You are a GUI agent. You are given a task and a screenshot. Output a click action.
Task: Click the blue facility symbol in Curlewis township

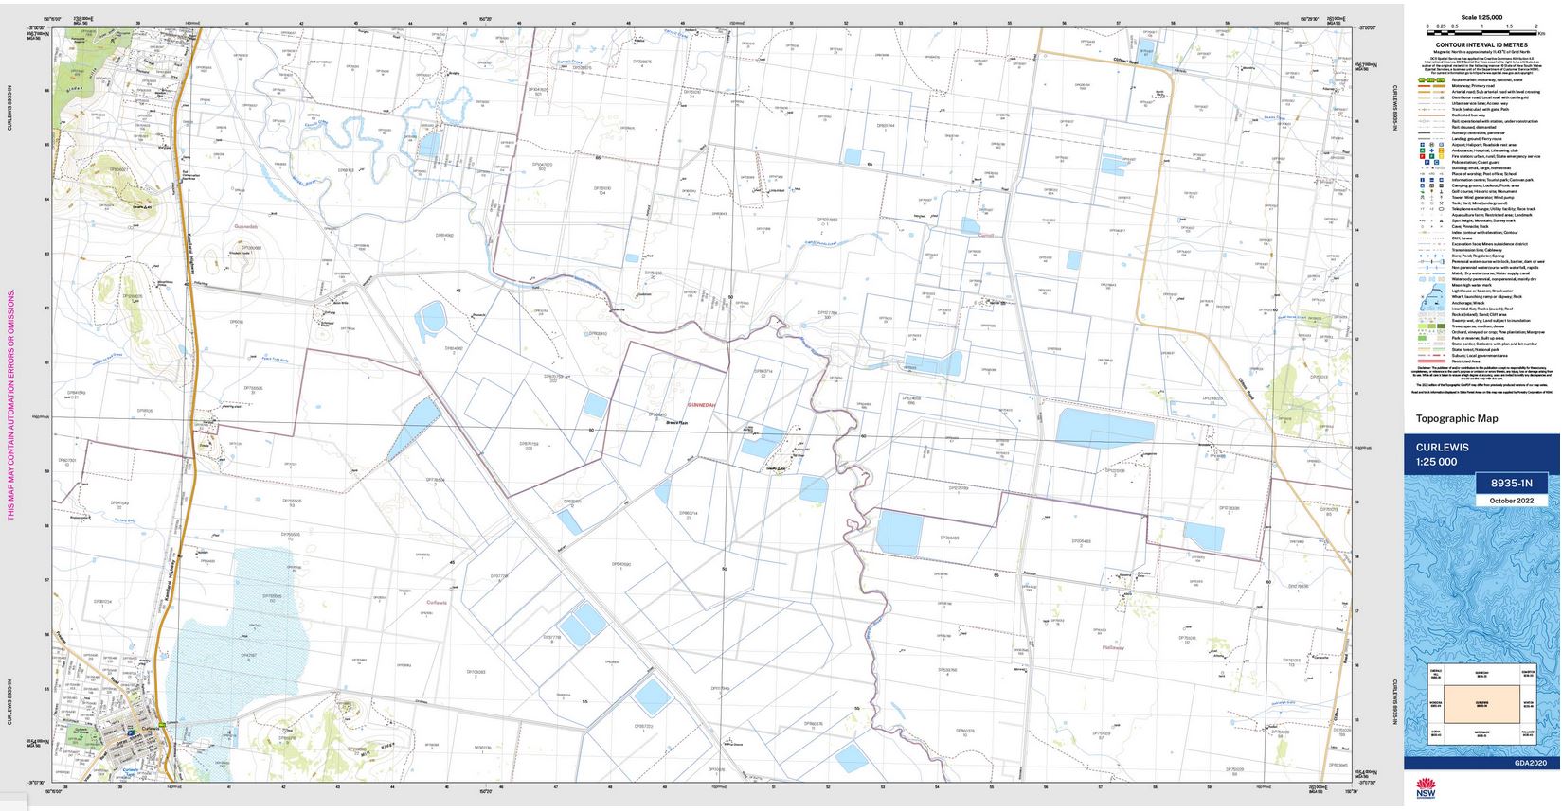pyautogui.click(x=131, y=732)
